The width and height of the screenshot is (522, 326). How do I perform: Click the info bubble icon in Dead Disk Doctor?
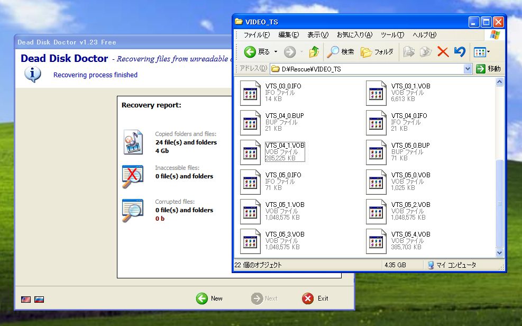pyautogui.click(x=33, y=74)
